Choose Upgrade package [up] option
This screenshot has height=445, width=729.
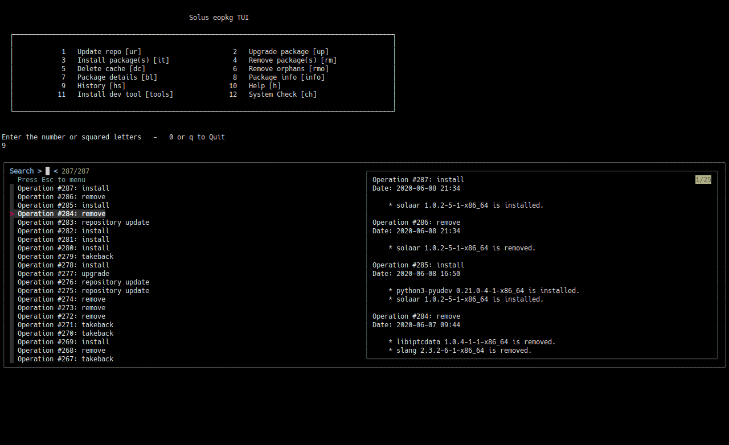[288, 52]
